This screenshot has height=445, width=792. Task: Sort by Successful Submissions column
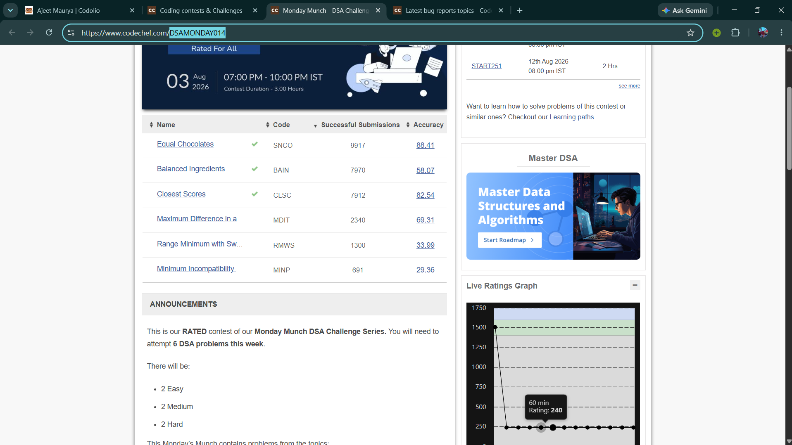pyautogui.click(x=357, y=125)
